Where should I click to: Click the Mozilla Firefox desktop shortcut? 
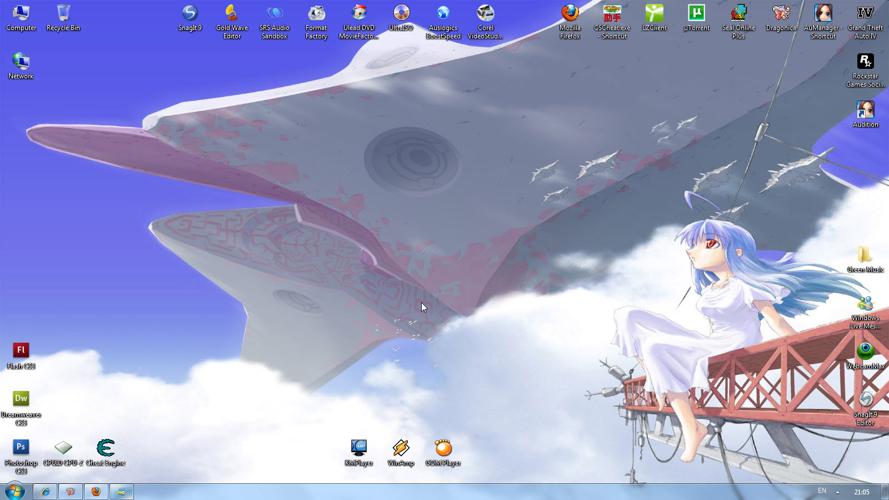[x=570, y=22]
